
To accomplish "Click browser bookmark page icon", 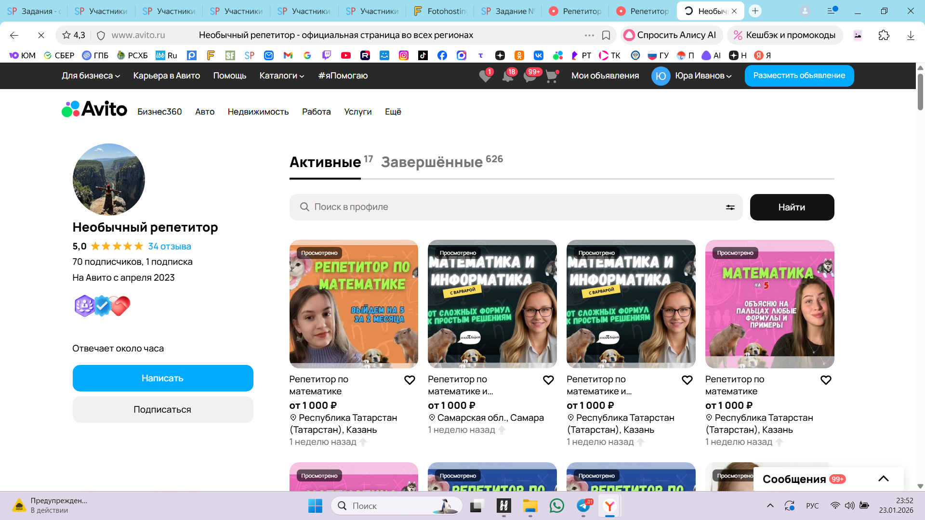I will coord(606,35).
